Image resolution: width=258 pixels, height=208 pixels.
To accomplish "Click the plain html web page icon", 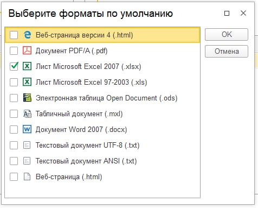I will tap(27, 177).
